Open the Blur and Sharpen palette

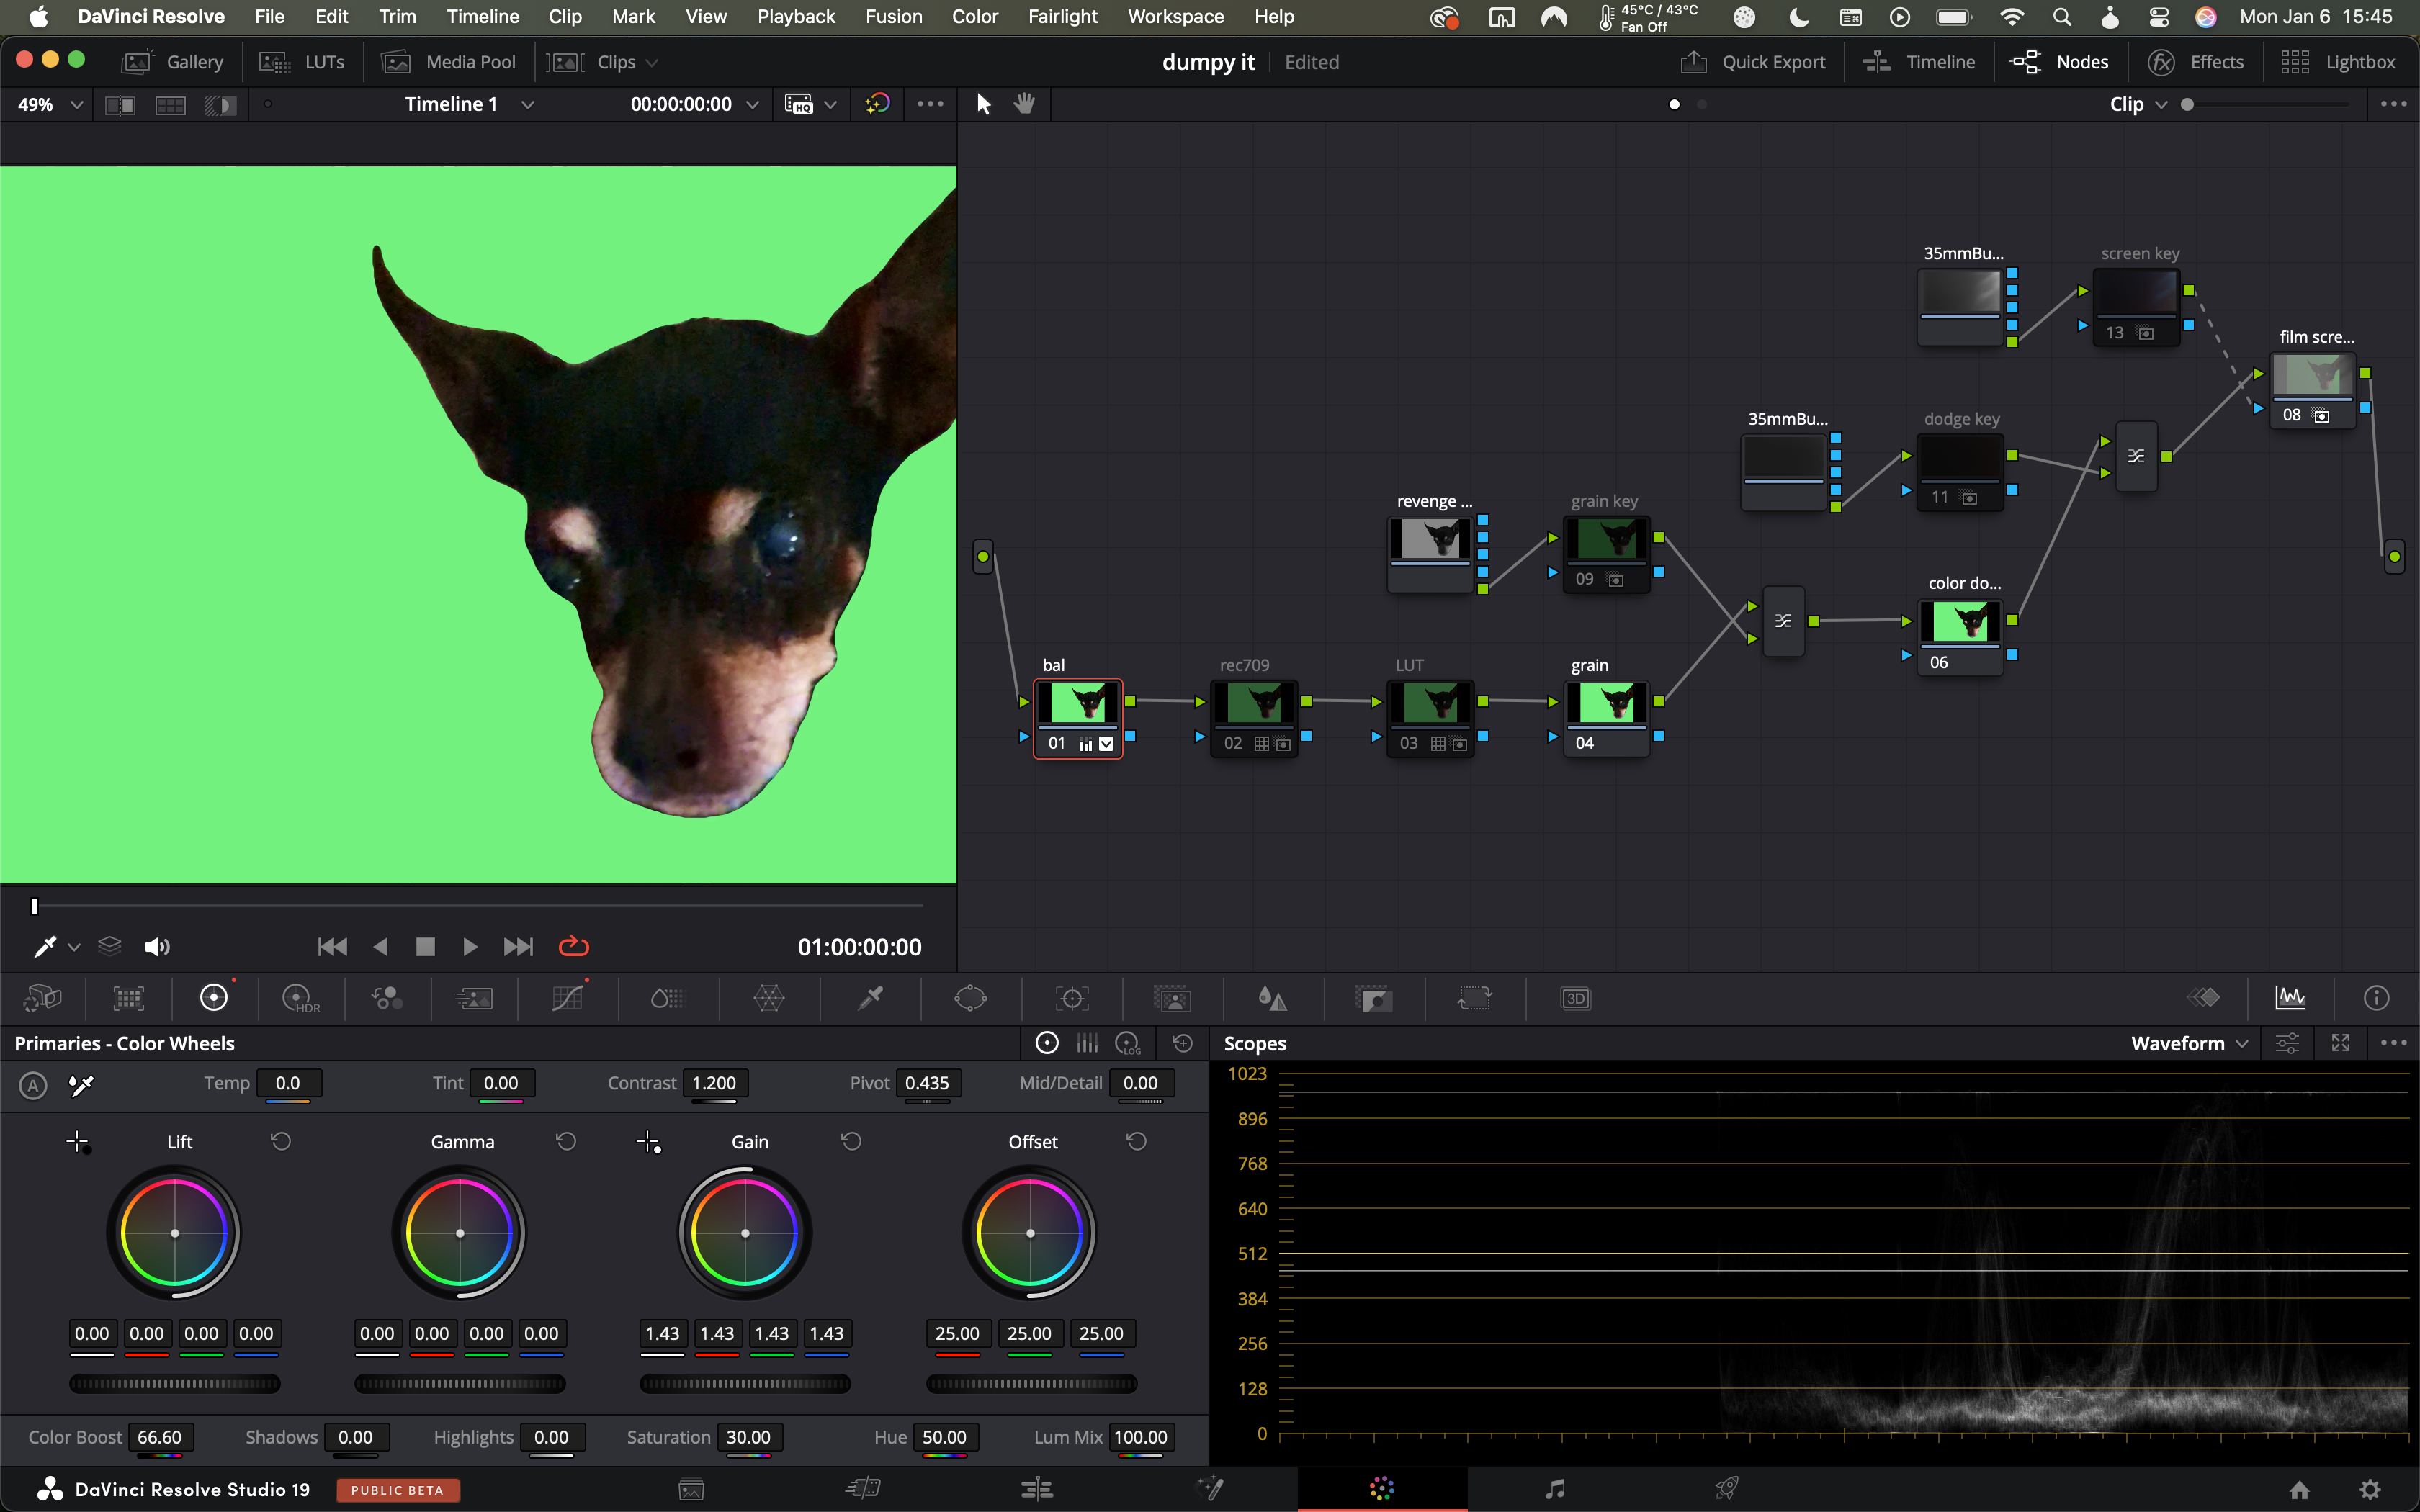[1272, 998]
